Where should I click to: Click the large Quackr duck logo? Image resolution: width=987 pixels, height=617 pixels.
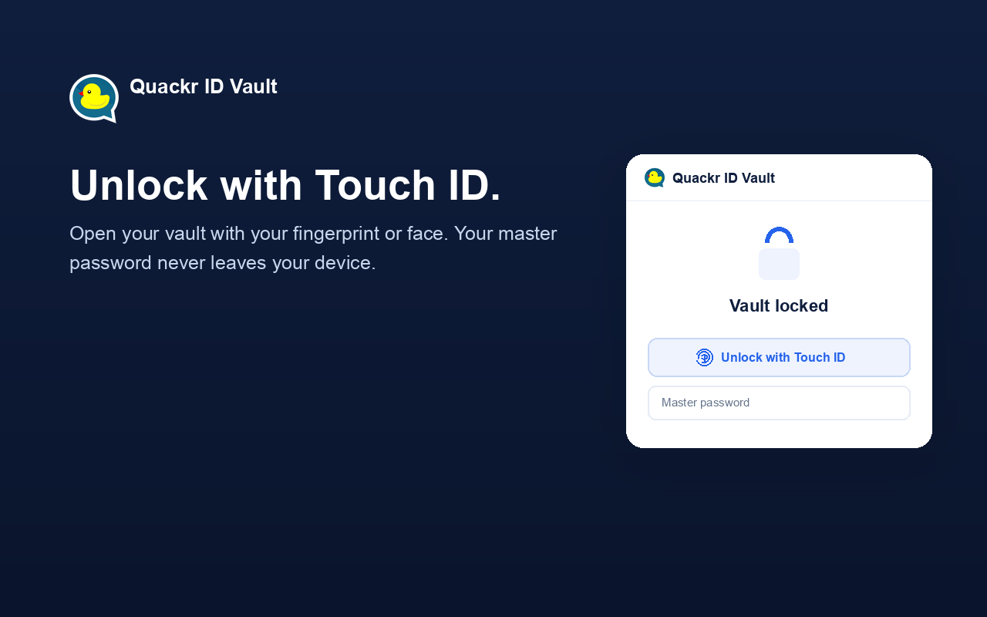[94, 99]
